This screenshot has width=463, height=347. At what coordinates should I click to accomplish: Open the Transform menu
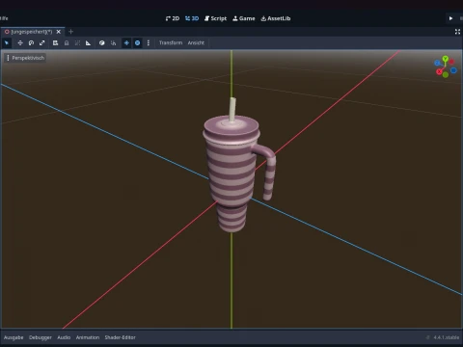click(171, 42)
